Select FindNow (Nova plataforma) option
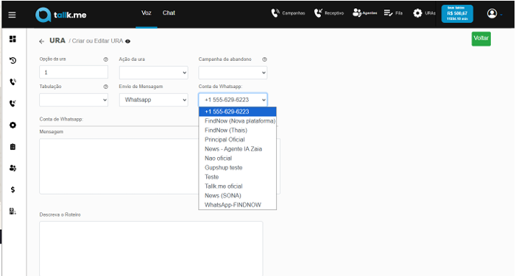516x276 pixels. [x=238, y=121]
